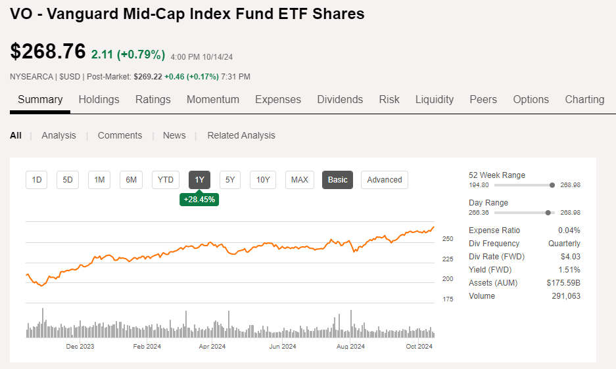Switch to the Options tab
The width and height of the screenshot is (616, 369).
point(531,99)
